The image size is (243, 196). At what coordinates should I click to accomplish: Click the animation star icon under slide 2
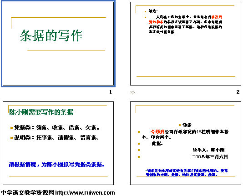132,93
